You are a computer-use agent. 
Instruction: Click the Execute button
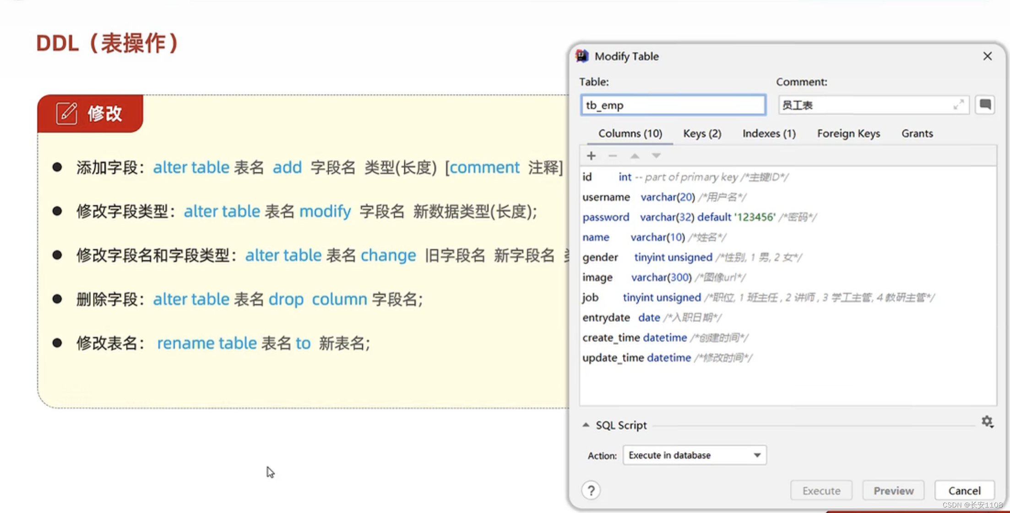point(821,491)
